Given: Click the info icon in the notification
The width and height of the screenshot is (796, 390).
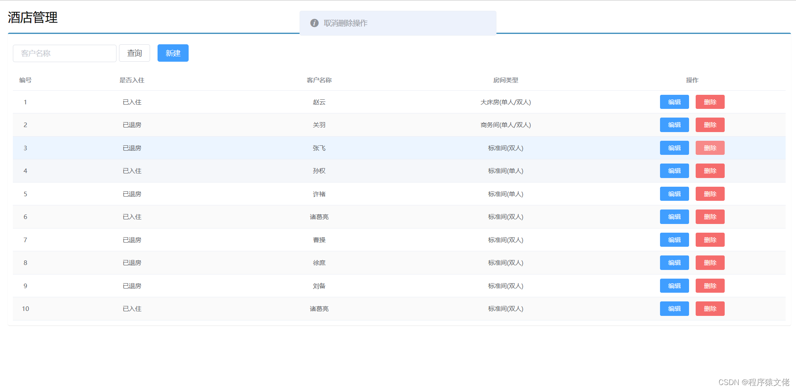Looking at the screenshot, I should [314, 23].
